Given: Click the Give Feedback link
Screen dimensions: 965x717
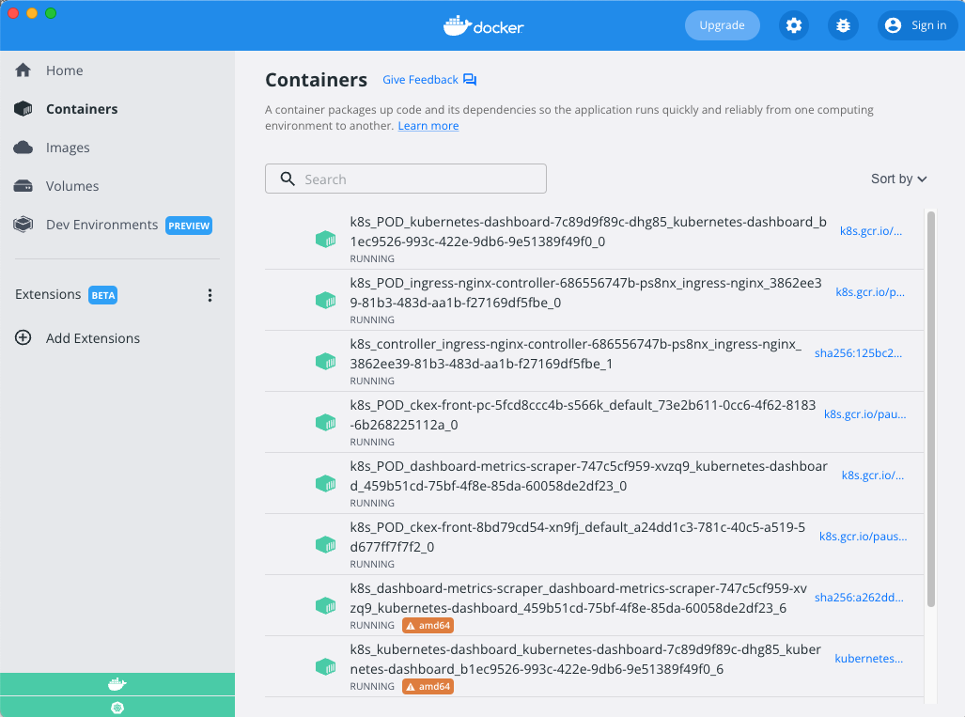Looking at the screenshot, I should pyautogui.click(x=421, y=80).
